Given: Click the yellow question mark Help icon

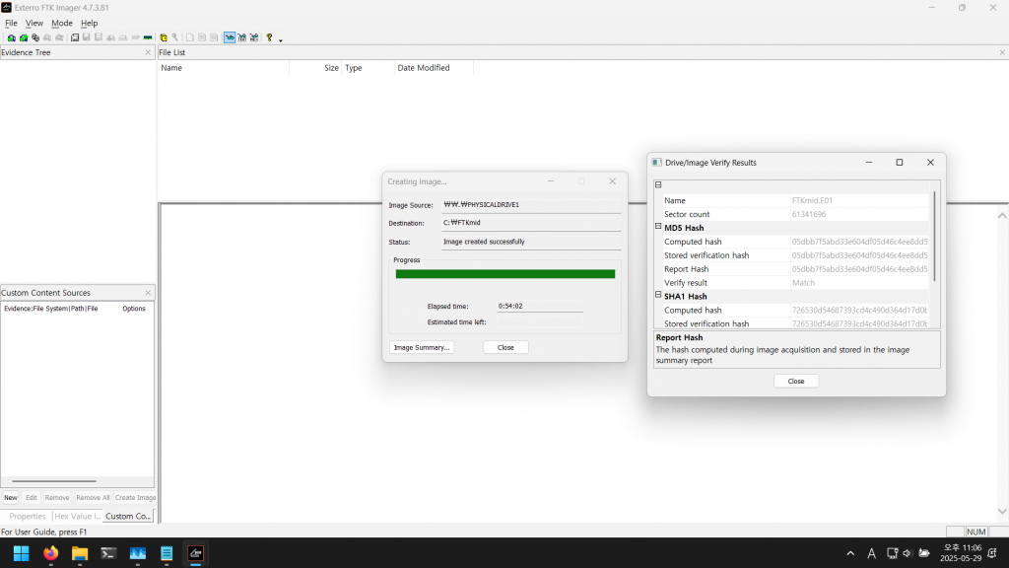Looking at the screenshot, I should [269, 38].
